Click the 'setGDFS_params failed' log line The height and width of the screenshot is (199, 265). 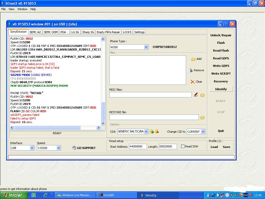tap(25, 115)
